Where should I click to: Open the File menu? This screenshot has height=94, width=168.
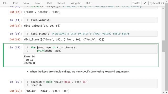click(5, 3)
